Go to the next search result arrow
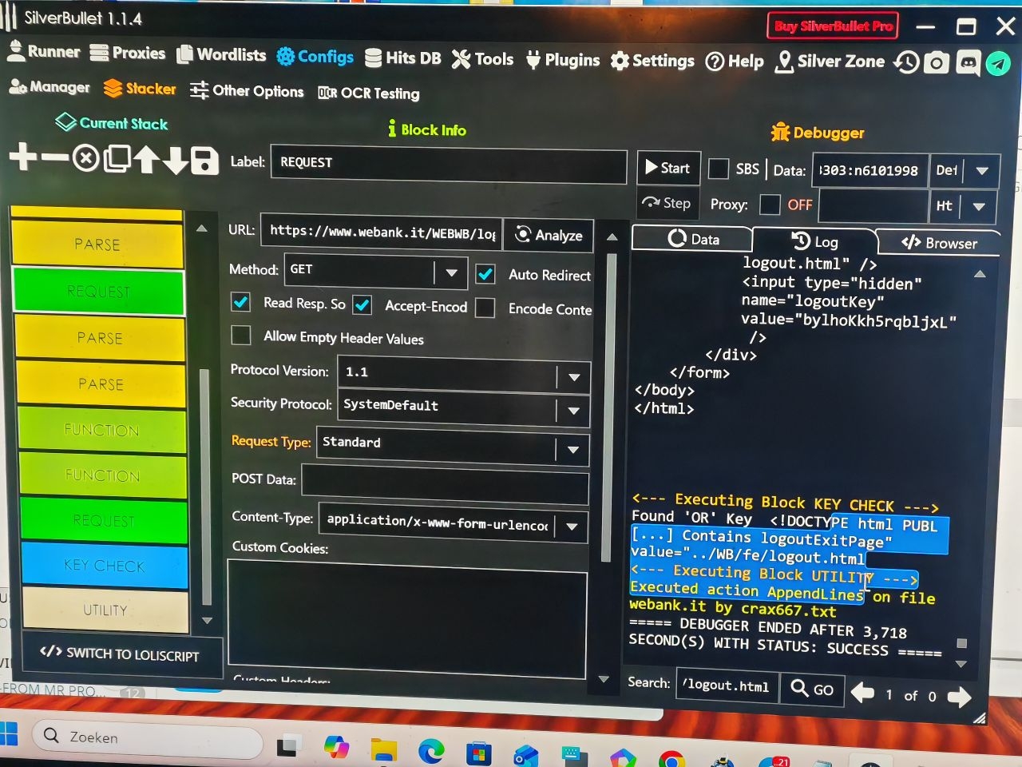Viewport: 1022px width, 767px height. coord(959,697)
